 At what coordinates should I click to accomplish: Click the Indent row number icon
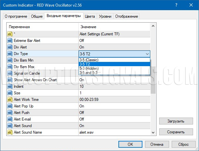(10, 86)
